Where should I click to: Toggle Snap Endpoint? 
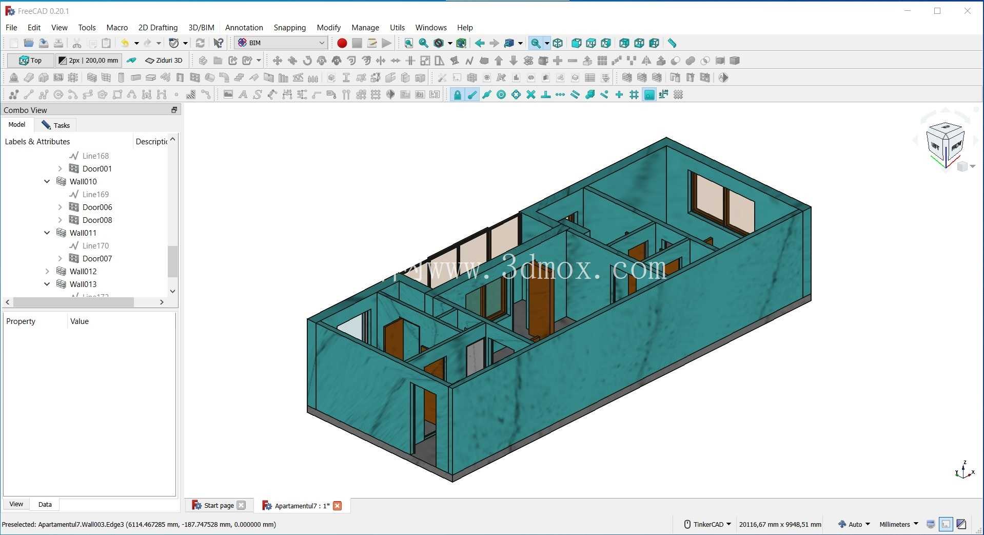click(x=472, y=94)
